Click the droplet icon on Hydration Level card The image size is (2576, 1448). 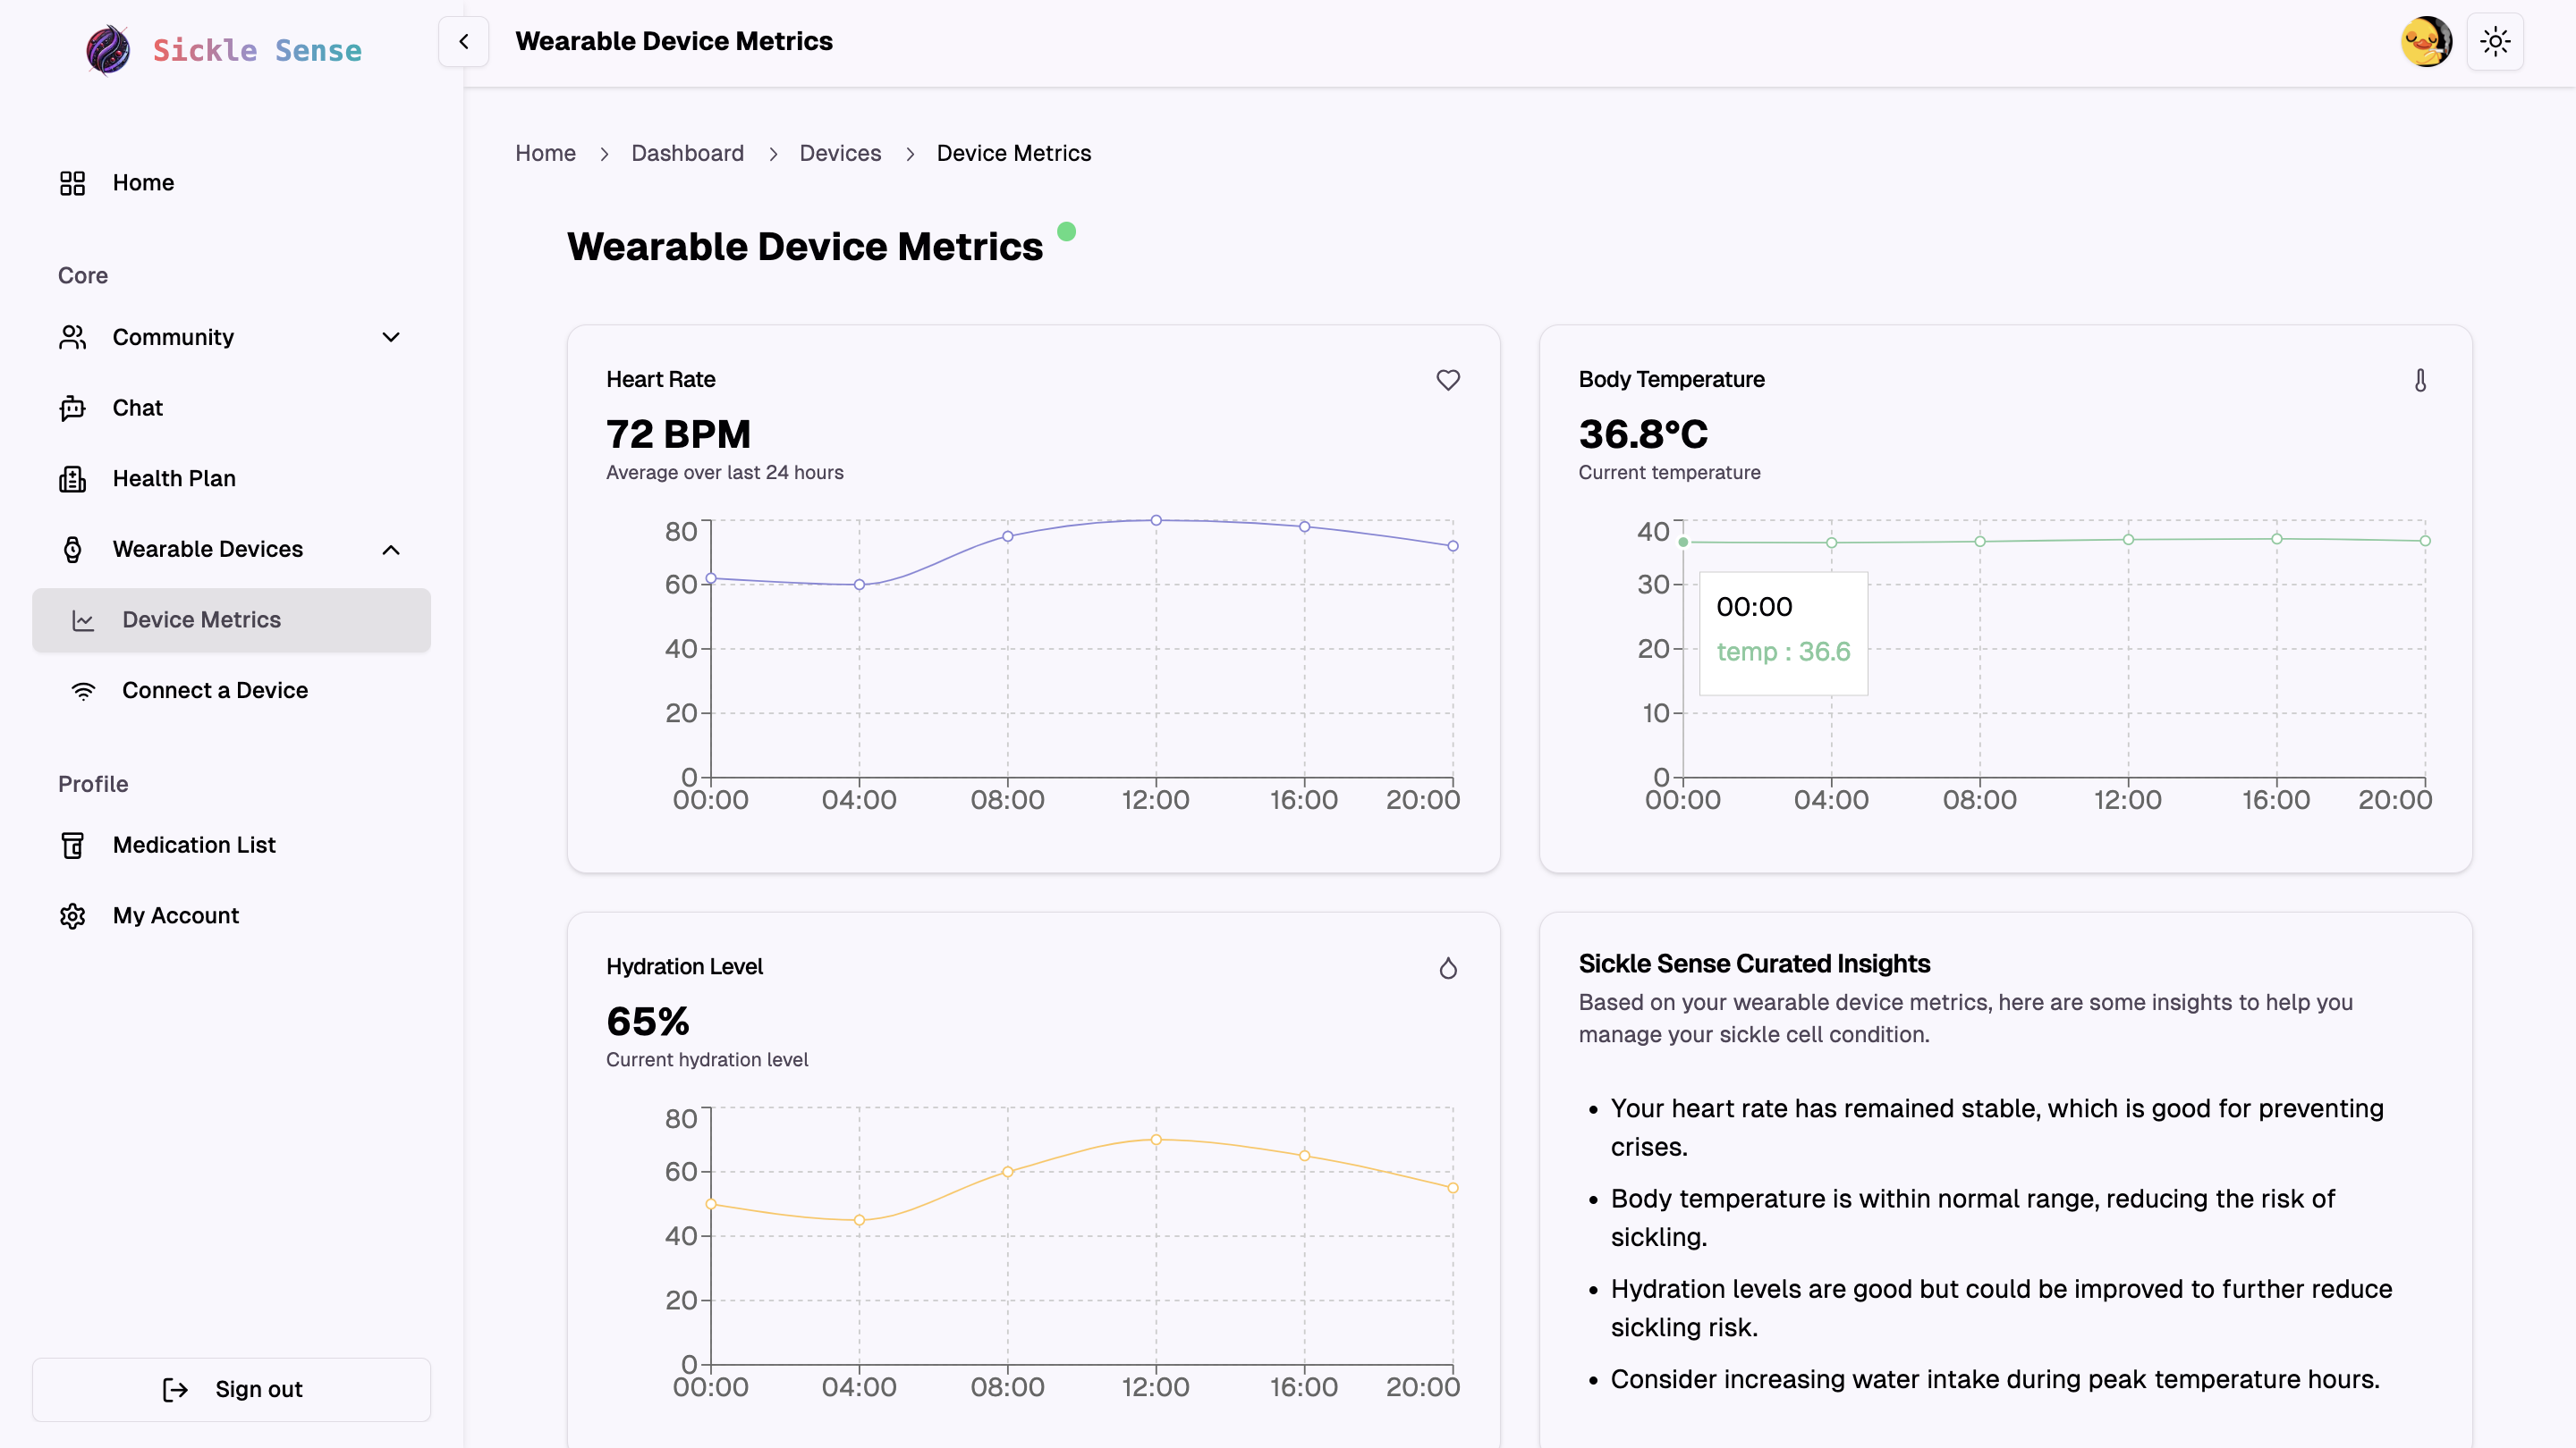pos(1447,967)
